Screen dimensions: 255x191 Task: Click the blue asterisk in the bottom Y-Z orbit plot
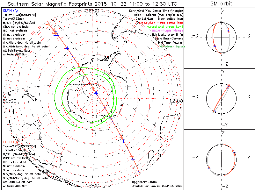point(235,153)
